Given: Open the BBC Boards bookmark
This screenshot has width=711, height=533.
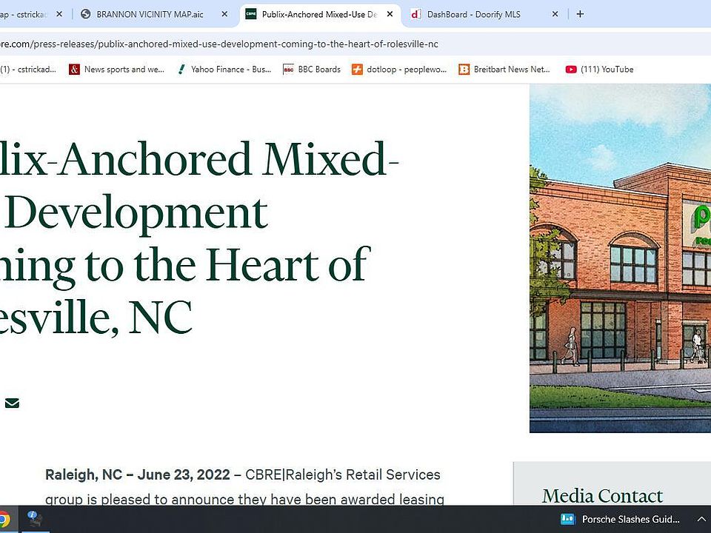Looking at the screenshot, I should [312, 70].
